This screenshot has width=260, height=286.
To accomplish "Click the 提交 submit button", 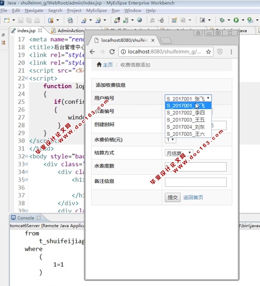I will [172, 197].
